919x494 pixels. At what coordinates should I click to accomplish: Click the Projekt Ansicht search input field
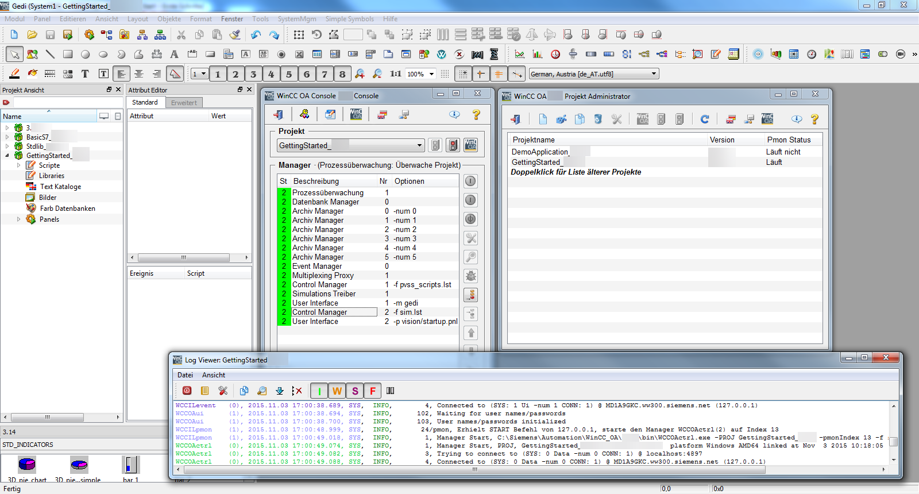(x=67, y=102)
